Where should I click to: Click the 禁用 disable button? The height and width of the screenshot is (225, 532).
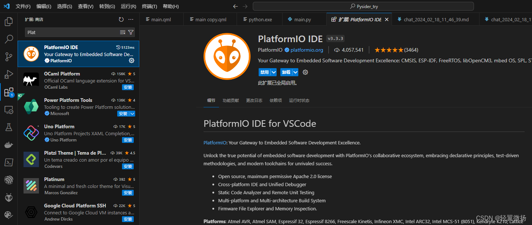265,72
